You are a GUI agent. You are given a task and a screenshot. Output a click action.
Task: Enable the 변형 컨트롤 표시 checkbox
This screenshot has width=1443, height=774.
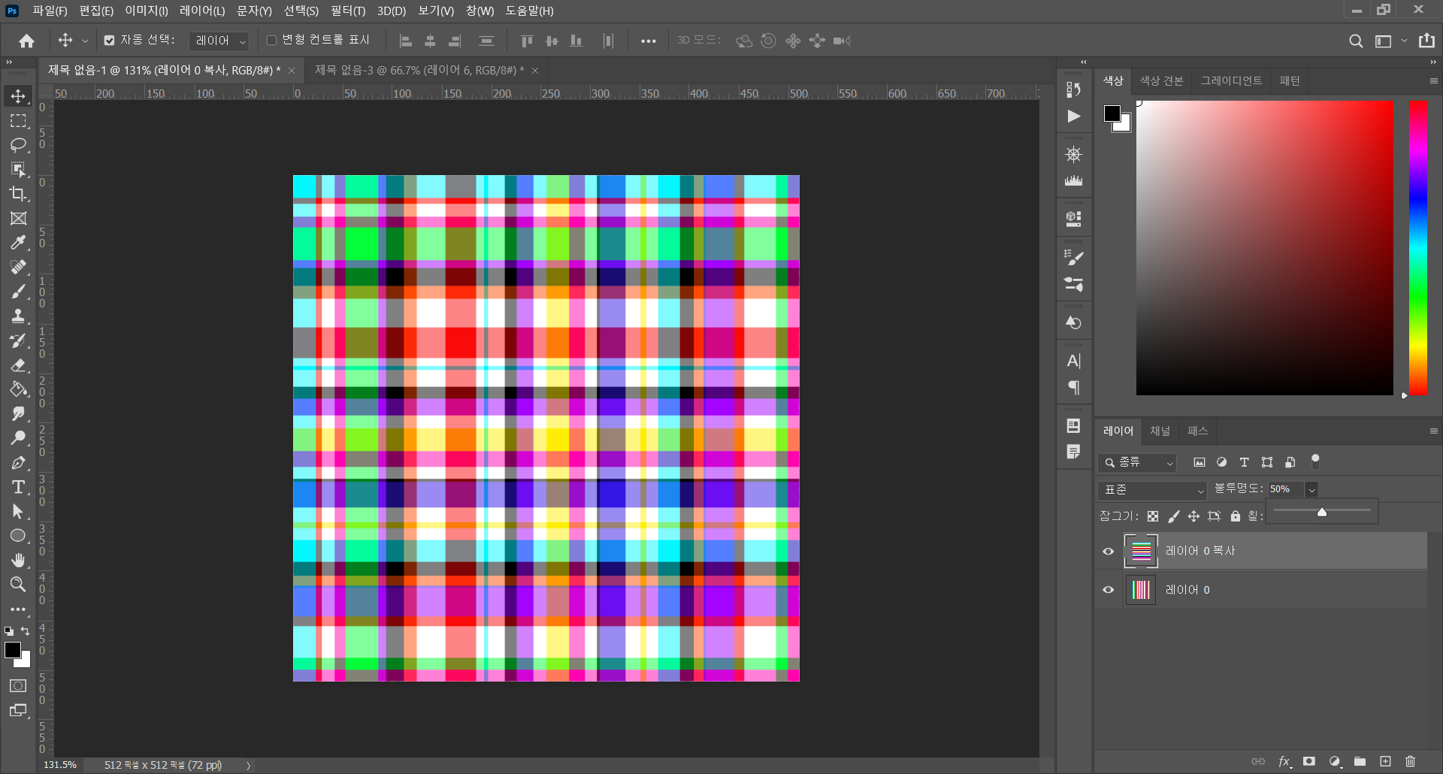pos(272,41)
